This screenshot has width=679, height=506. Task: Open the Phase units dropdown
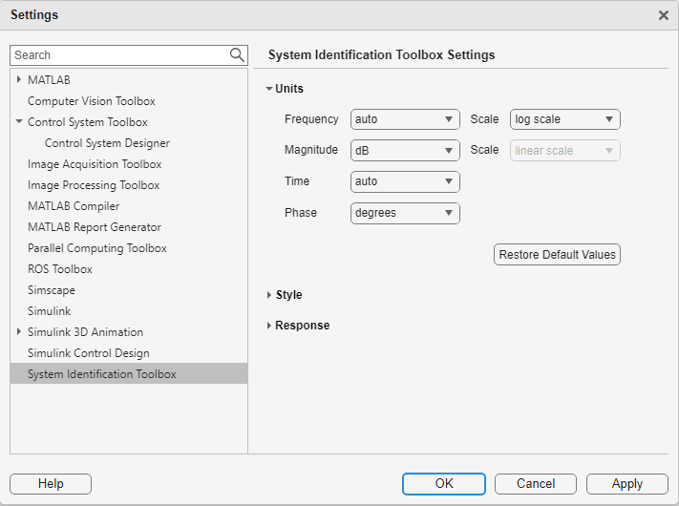tap(405, 213)
